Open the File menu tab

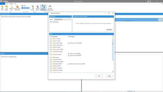pyautogui.click(x=3, y=4)
